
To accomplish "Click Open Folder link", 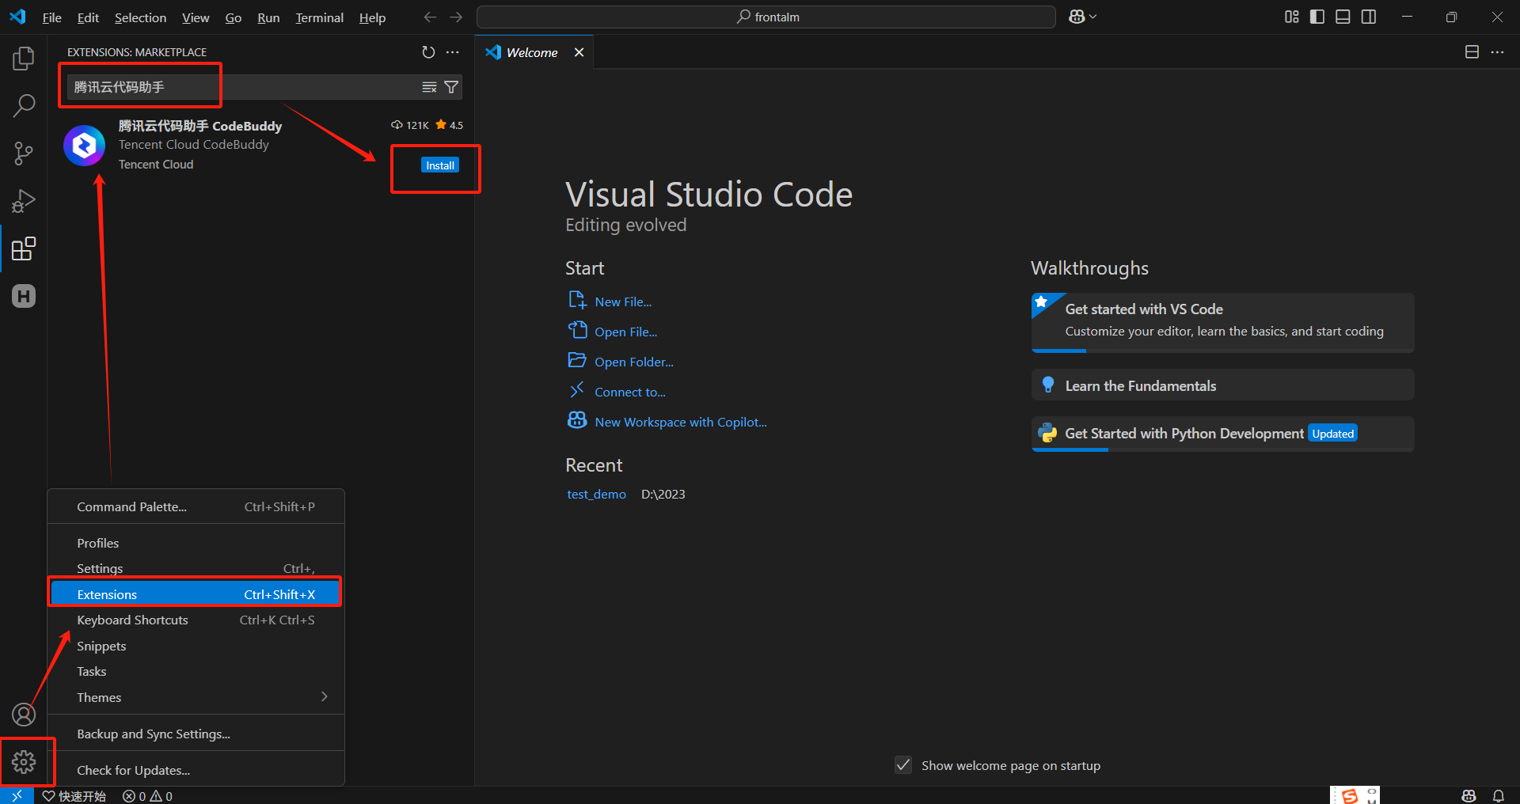I will point(634,362).
